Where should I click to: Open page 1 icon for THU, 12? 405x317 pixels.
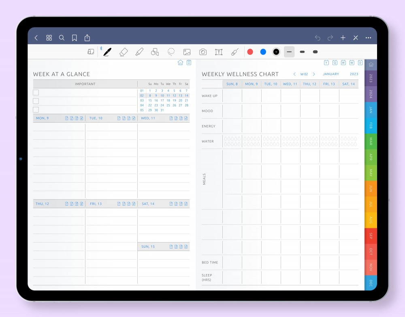[67, 204]
